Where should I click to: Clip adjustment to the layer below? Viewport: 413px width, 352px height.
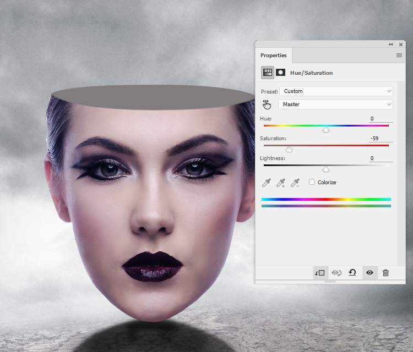pos(320,273)
